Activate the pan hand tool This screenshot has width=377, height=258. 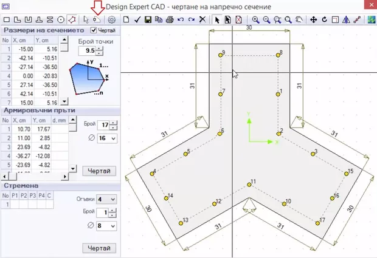click(x=300, y=19)
